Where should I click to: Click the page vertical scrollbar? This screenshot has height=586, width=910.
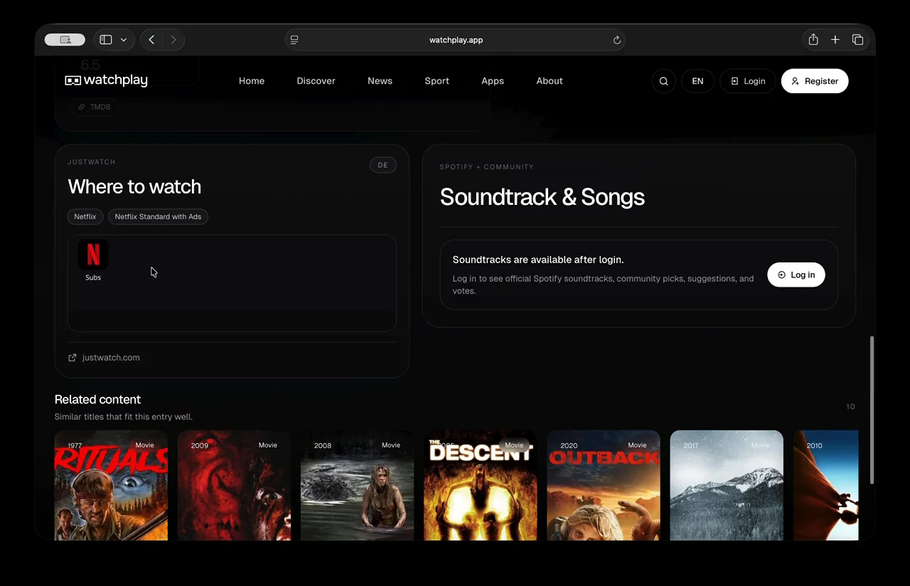click(x=872, y=410)
